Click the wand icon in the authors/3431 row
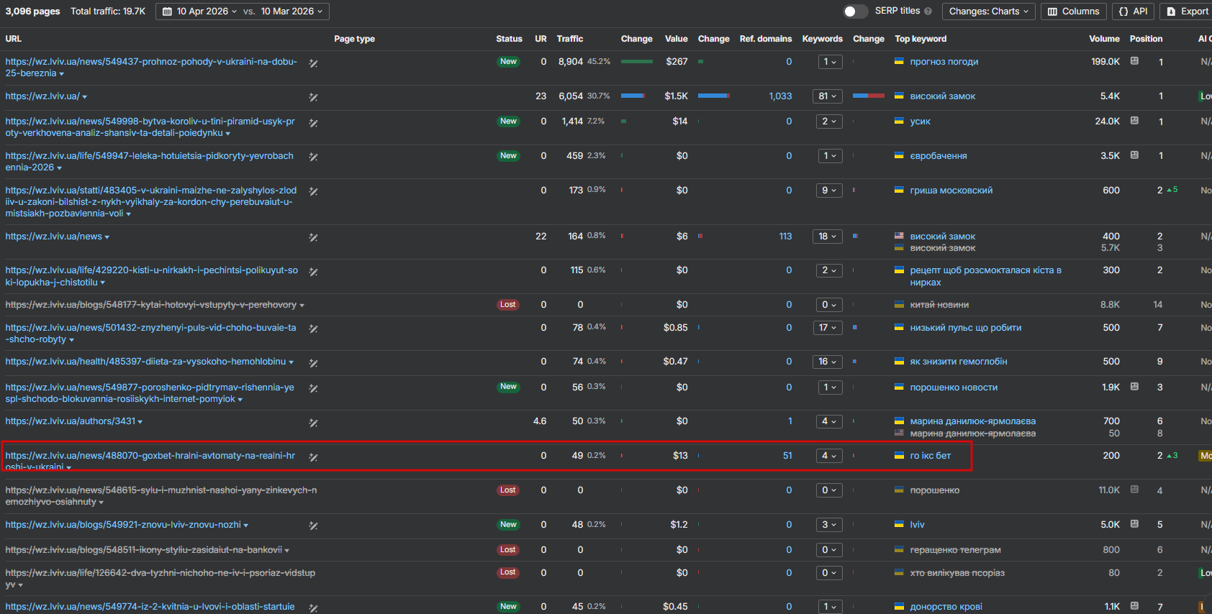The image size is (1212, 614). coord(313,423)
